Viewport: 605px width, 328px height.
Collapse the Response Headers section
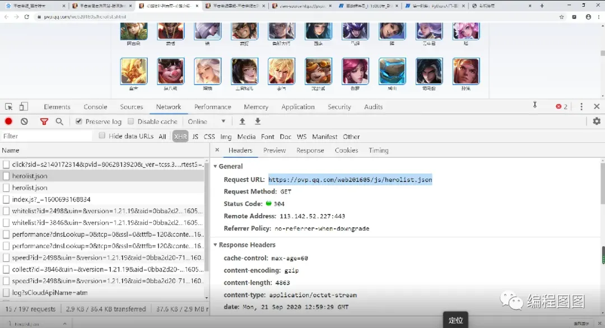point(215,245)
